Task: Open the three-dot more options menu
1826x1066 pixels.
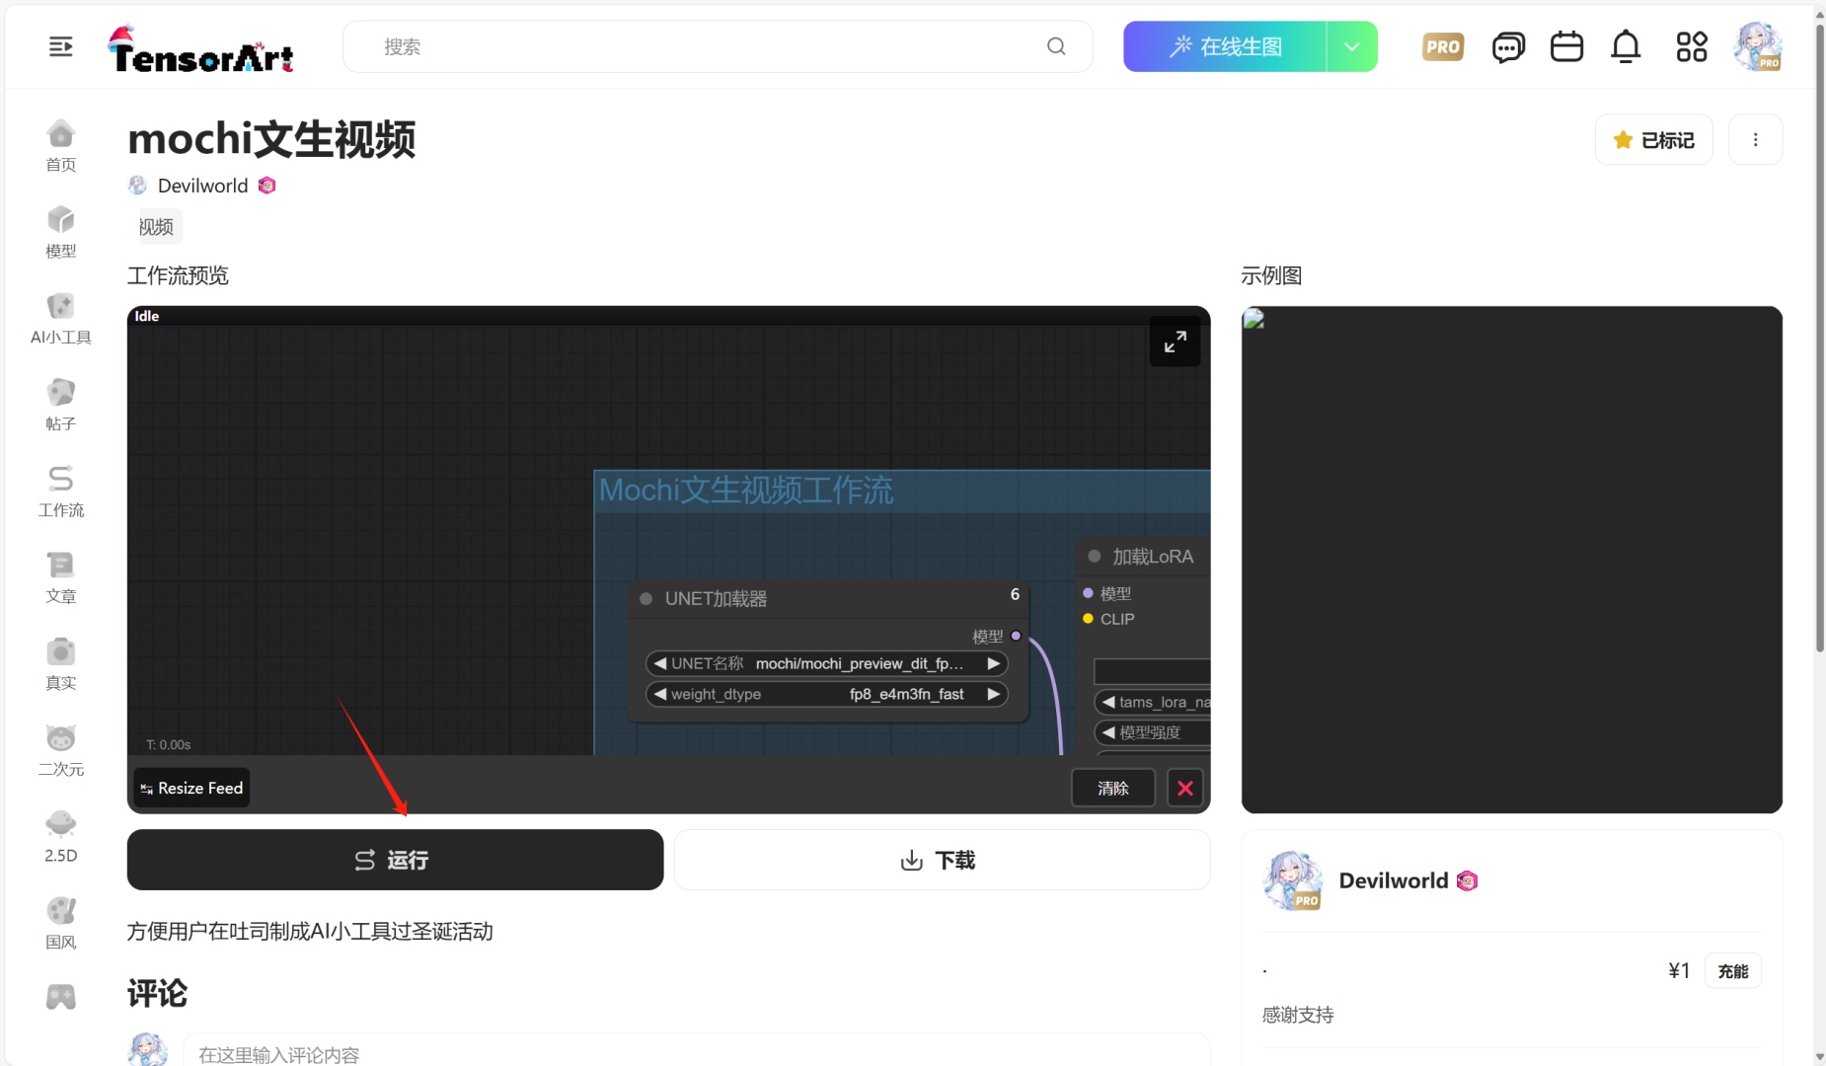Action: pyautogui.click(x=1756, y=140)
